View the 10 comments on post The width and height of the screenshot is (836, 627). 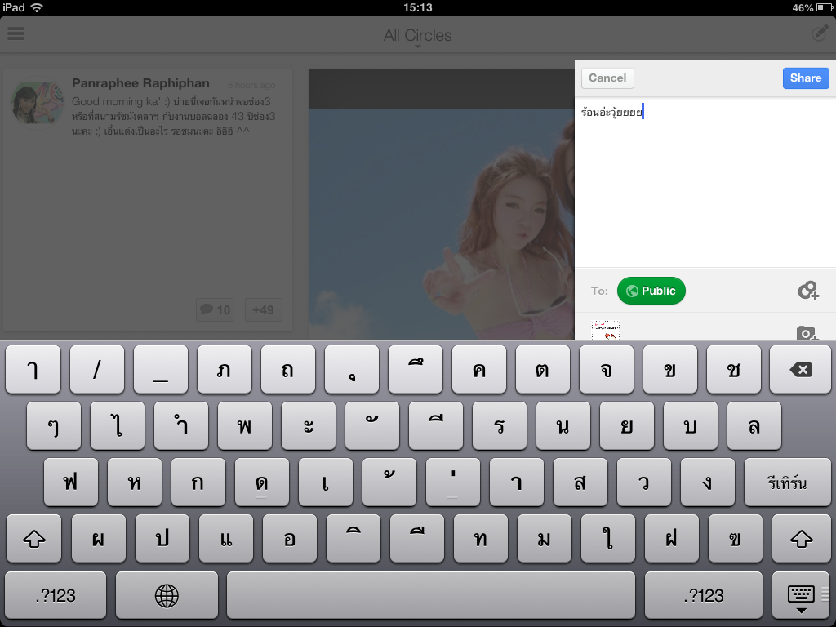(x=215, y=309)
